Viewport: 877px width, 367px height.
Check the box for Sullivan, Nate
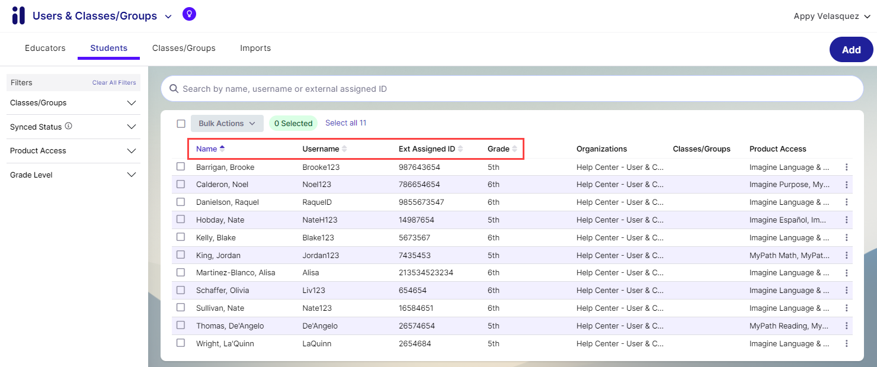pyautogui.click(x=181, y=307)
